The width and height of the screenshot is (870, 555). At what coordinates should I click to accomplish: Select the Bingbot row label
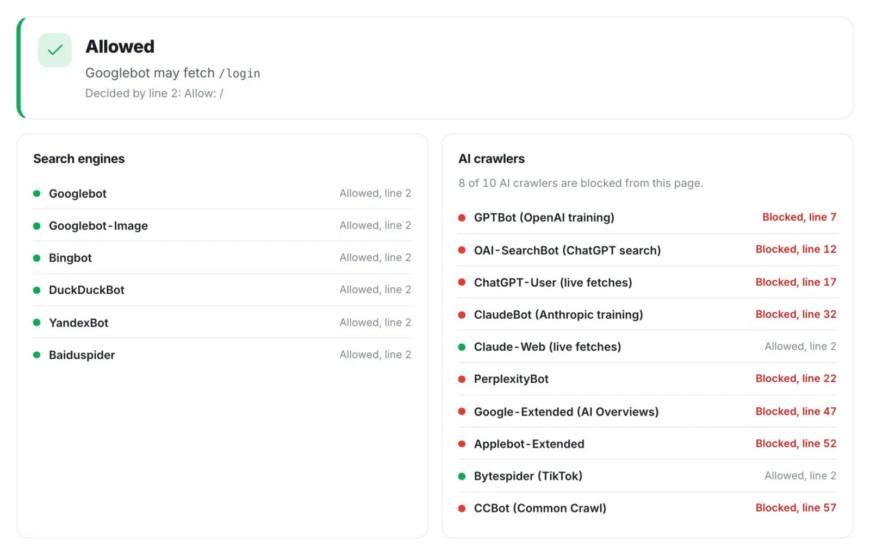(x=70, y=258)
